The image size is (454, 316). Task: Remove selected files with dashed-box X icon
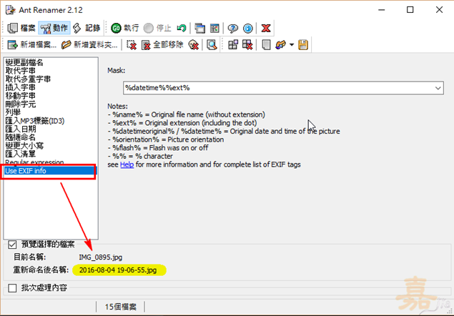pos(132,45)
